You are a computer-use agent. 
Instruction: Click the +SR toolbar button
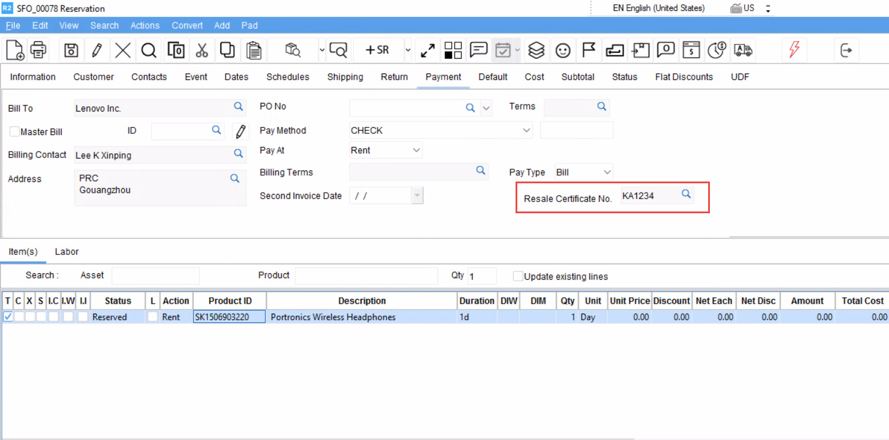[378, 51]
